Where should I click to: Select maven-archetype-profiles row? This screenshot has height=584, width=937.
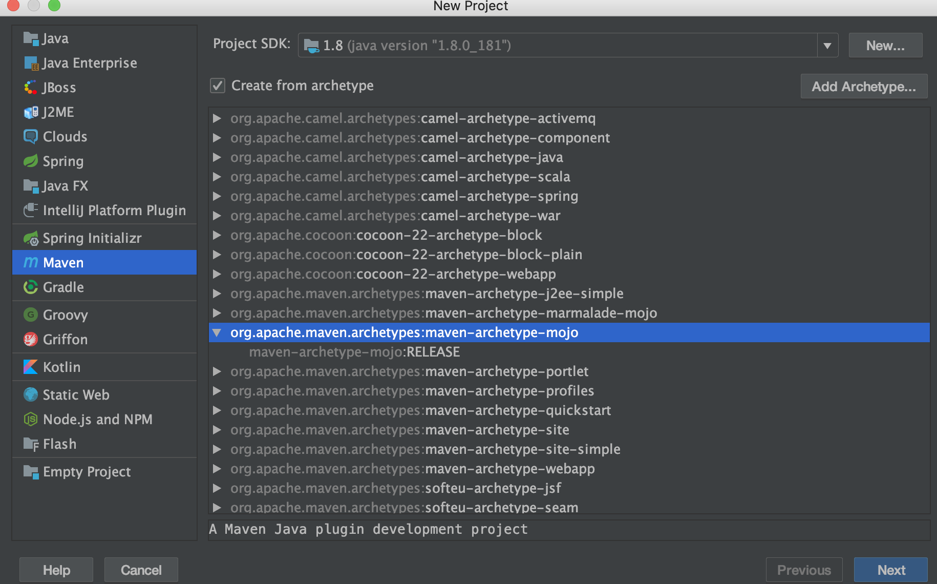(569, 391)
